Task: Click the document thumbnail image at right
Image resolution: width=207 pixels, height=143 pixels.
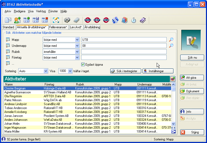Action: coord(191,40)
